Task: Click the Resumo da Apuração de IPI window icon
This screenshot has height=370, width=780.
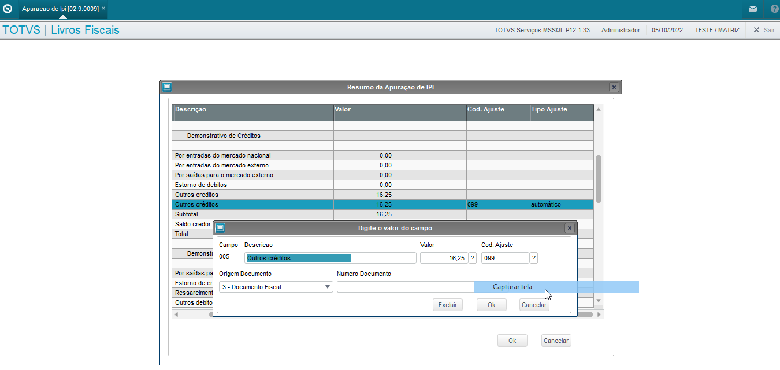Action: [167, 87]
